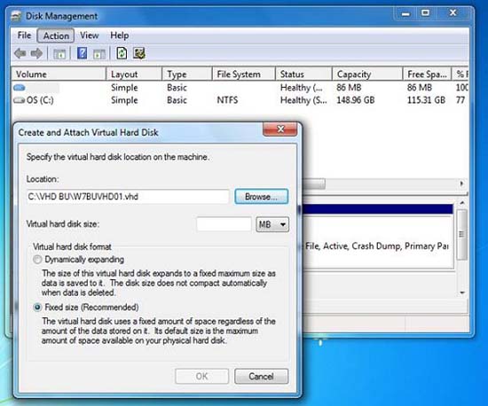Screen dimensions: 488x406
Task: Select the OS (C:) drive icon
Action: pyautogui.click(x=19, y=100)
